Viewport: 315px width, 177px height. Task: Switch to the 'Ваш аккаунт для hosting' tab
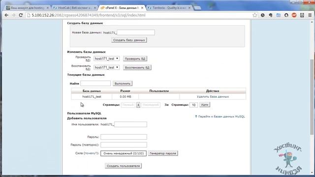[27, 8]
